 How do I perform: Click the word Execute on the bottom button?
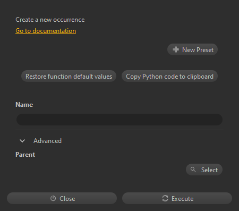tap(182, 199)
